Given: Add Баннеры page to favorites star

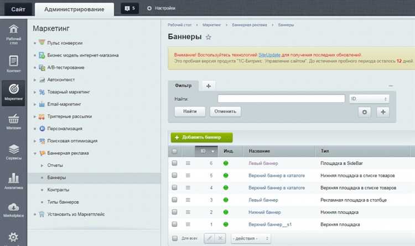Looking at the screenshot, I should [209, 37].
